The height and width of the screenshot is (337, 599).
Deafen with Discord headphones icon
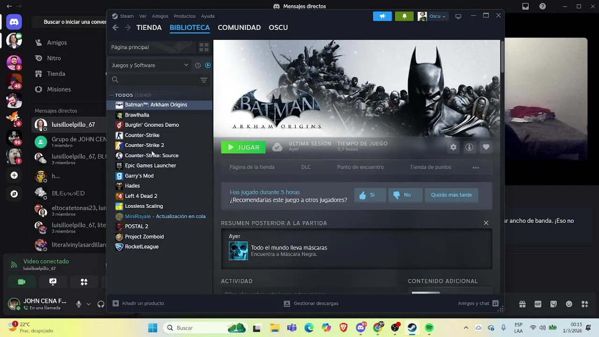[101, 304]
